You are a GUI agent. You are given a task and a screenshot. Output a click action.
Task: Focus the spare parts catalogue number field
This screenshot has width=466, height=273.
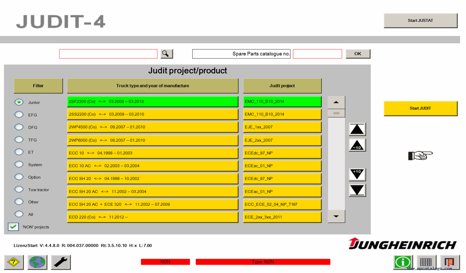point(317,54)
